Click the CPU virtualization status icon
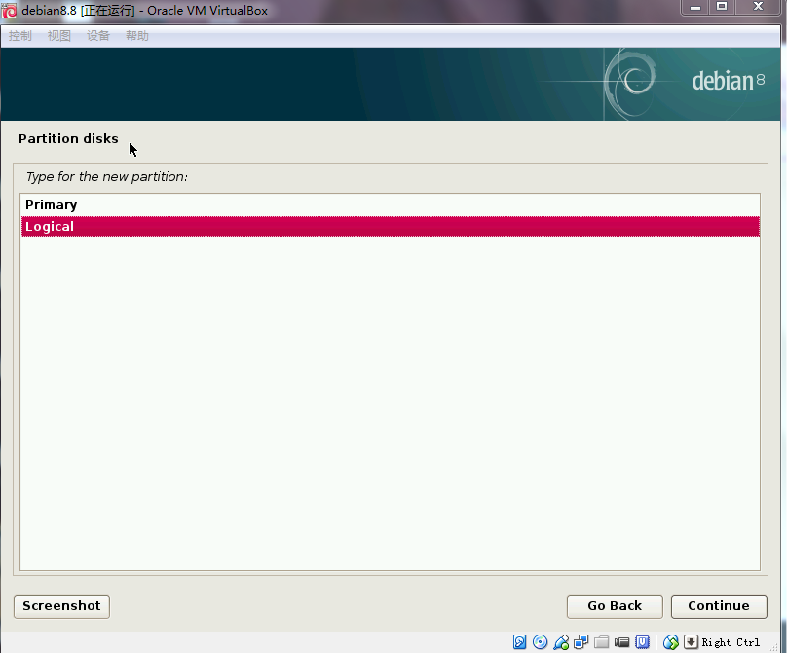Screen dimensions: 787x653 [x=643, y=642]
